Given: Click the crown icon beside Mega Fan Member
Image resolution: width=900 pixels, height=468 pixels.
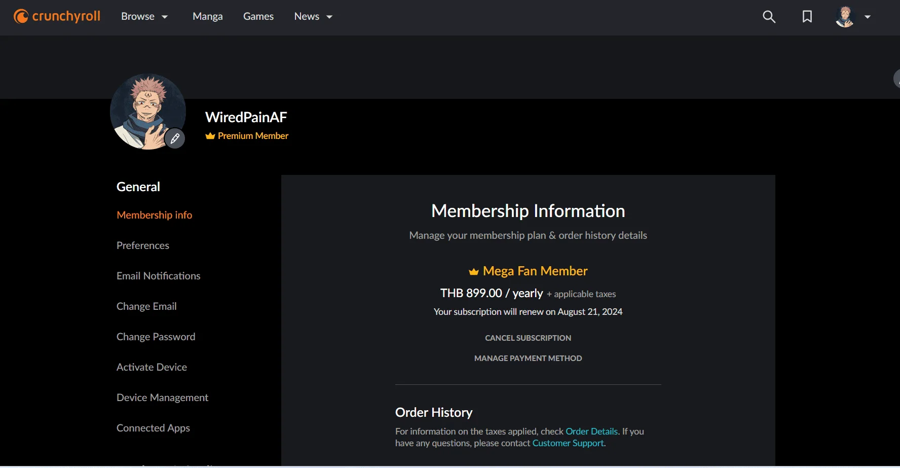Looking at the screenshot, I should [x=474, y=272].
